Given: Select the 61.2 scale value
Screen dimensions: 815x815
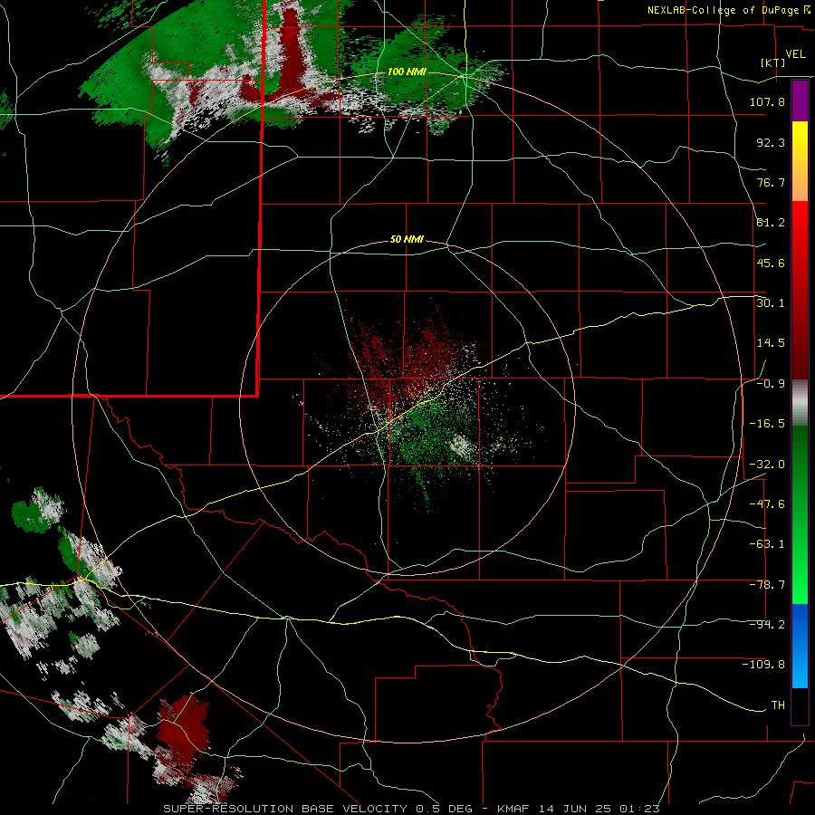Looking at the screenshot, I should (771, 223).
